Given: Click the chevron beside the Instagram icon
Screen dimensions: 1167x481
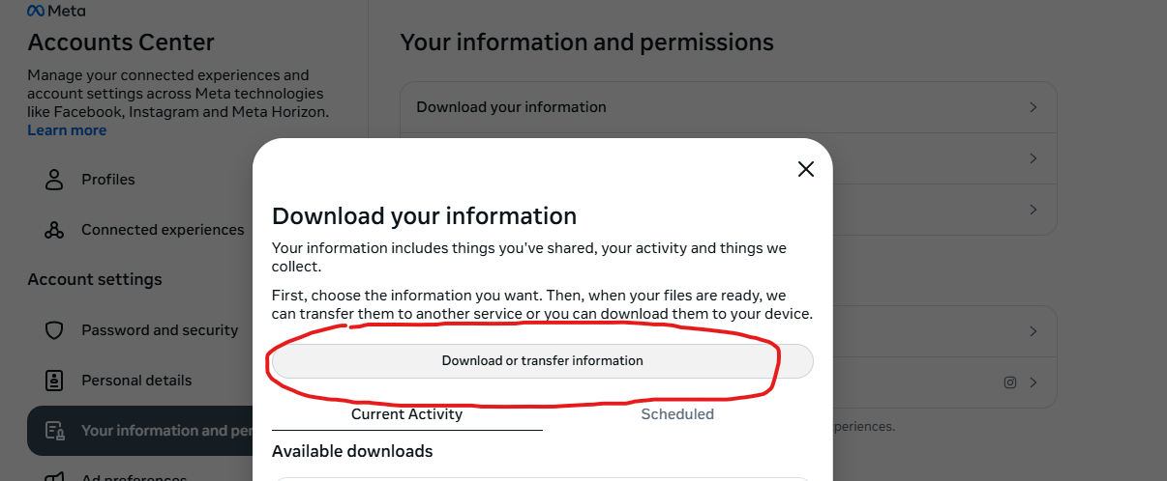Looking at the screenshot, I should pos(1033,382).
